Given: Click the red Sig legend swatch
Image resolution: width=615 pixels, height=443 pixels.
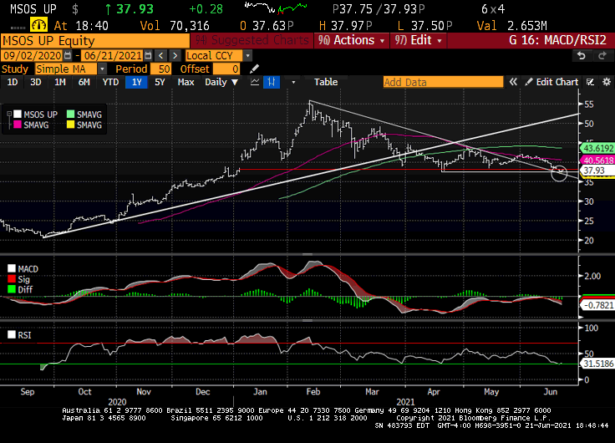Looking at the screenshot, I should click(x=12, y=279).
